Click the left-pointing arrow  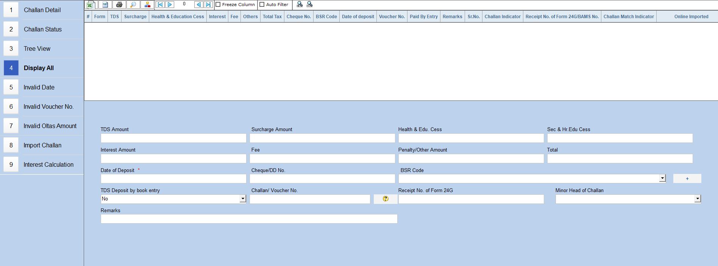[198, 5]
